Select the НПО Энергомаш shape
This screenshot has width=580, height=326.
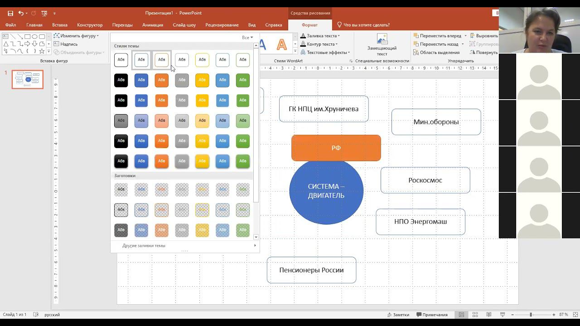[x=420, y=222]
